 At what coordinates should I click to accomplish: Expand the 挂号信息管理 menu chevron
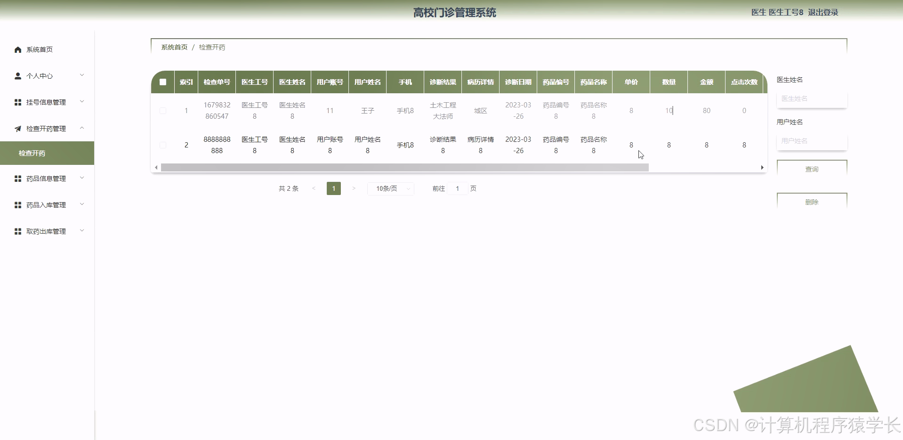pyautogui.click(x=82, y=102)
